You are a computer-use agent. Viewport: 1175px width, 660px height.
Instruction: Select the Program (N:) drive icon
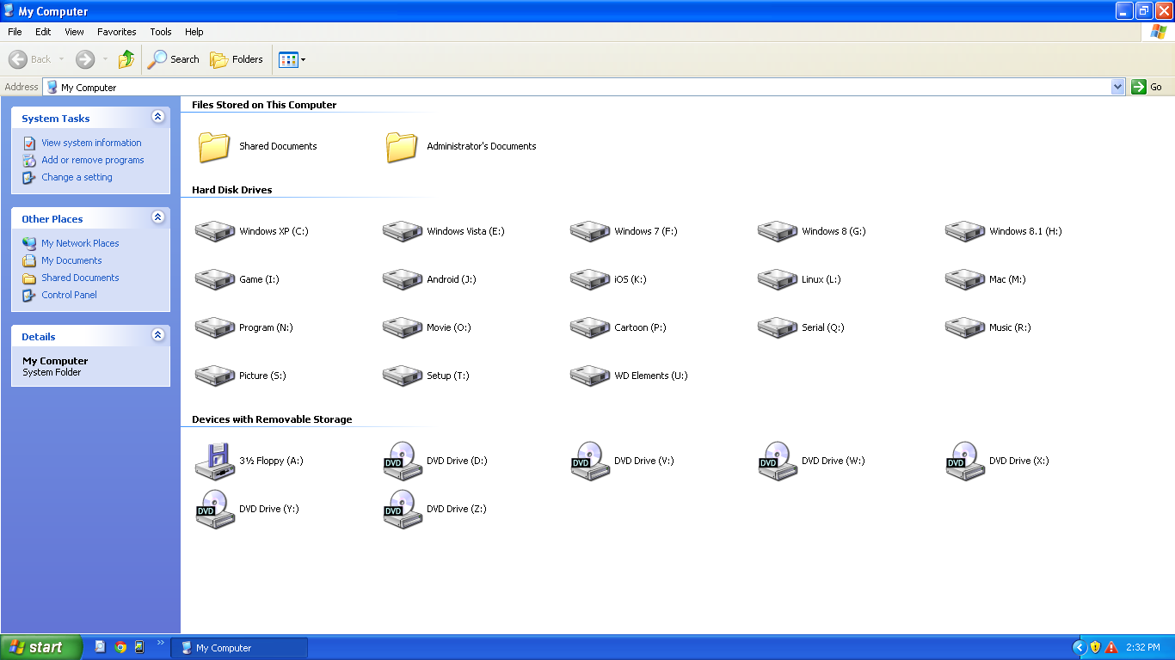(215, 327)
